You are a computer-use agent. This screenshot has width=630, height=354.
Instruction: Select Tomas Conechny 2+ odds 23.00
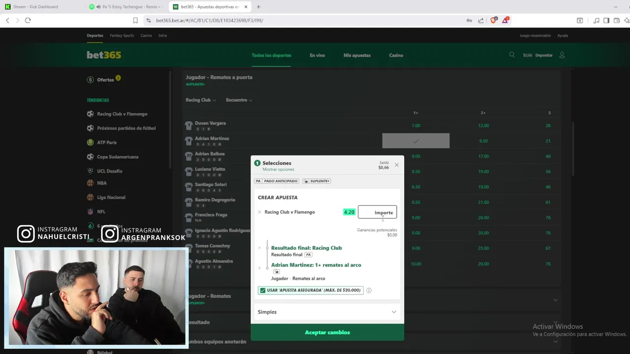click(x=483, y=248)
